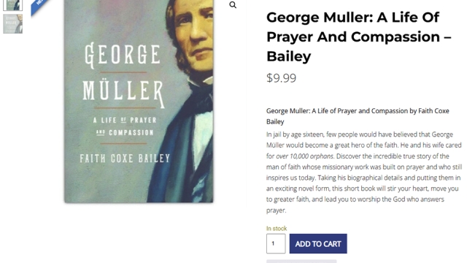Image resolution: width=467 pixels, height=263 pixels.
Task: Focus the quantity input field
Action: (x=276, y=243)
